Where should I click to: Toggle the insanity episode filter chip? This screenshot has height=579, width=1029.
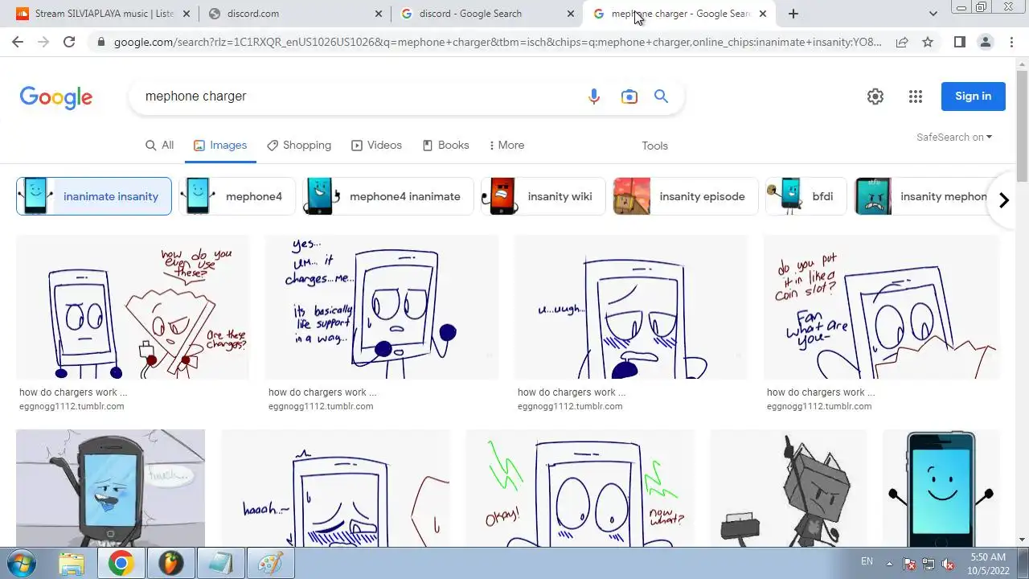pyautogui.click(x=685, y=196)
